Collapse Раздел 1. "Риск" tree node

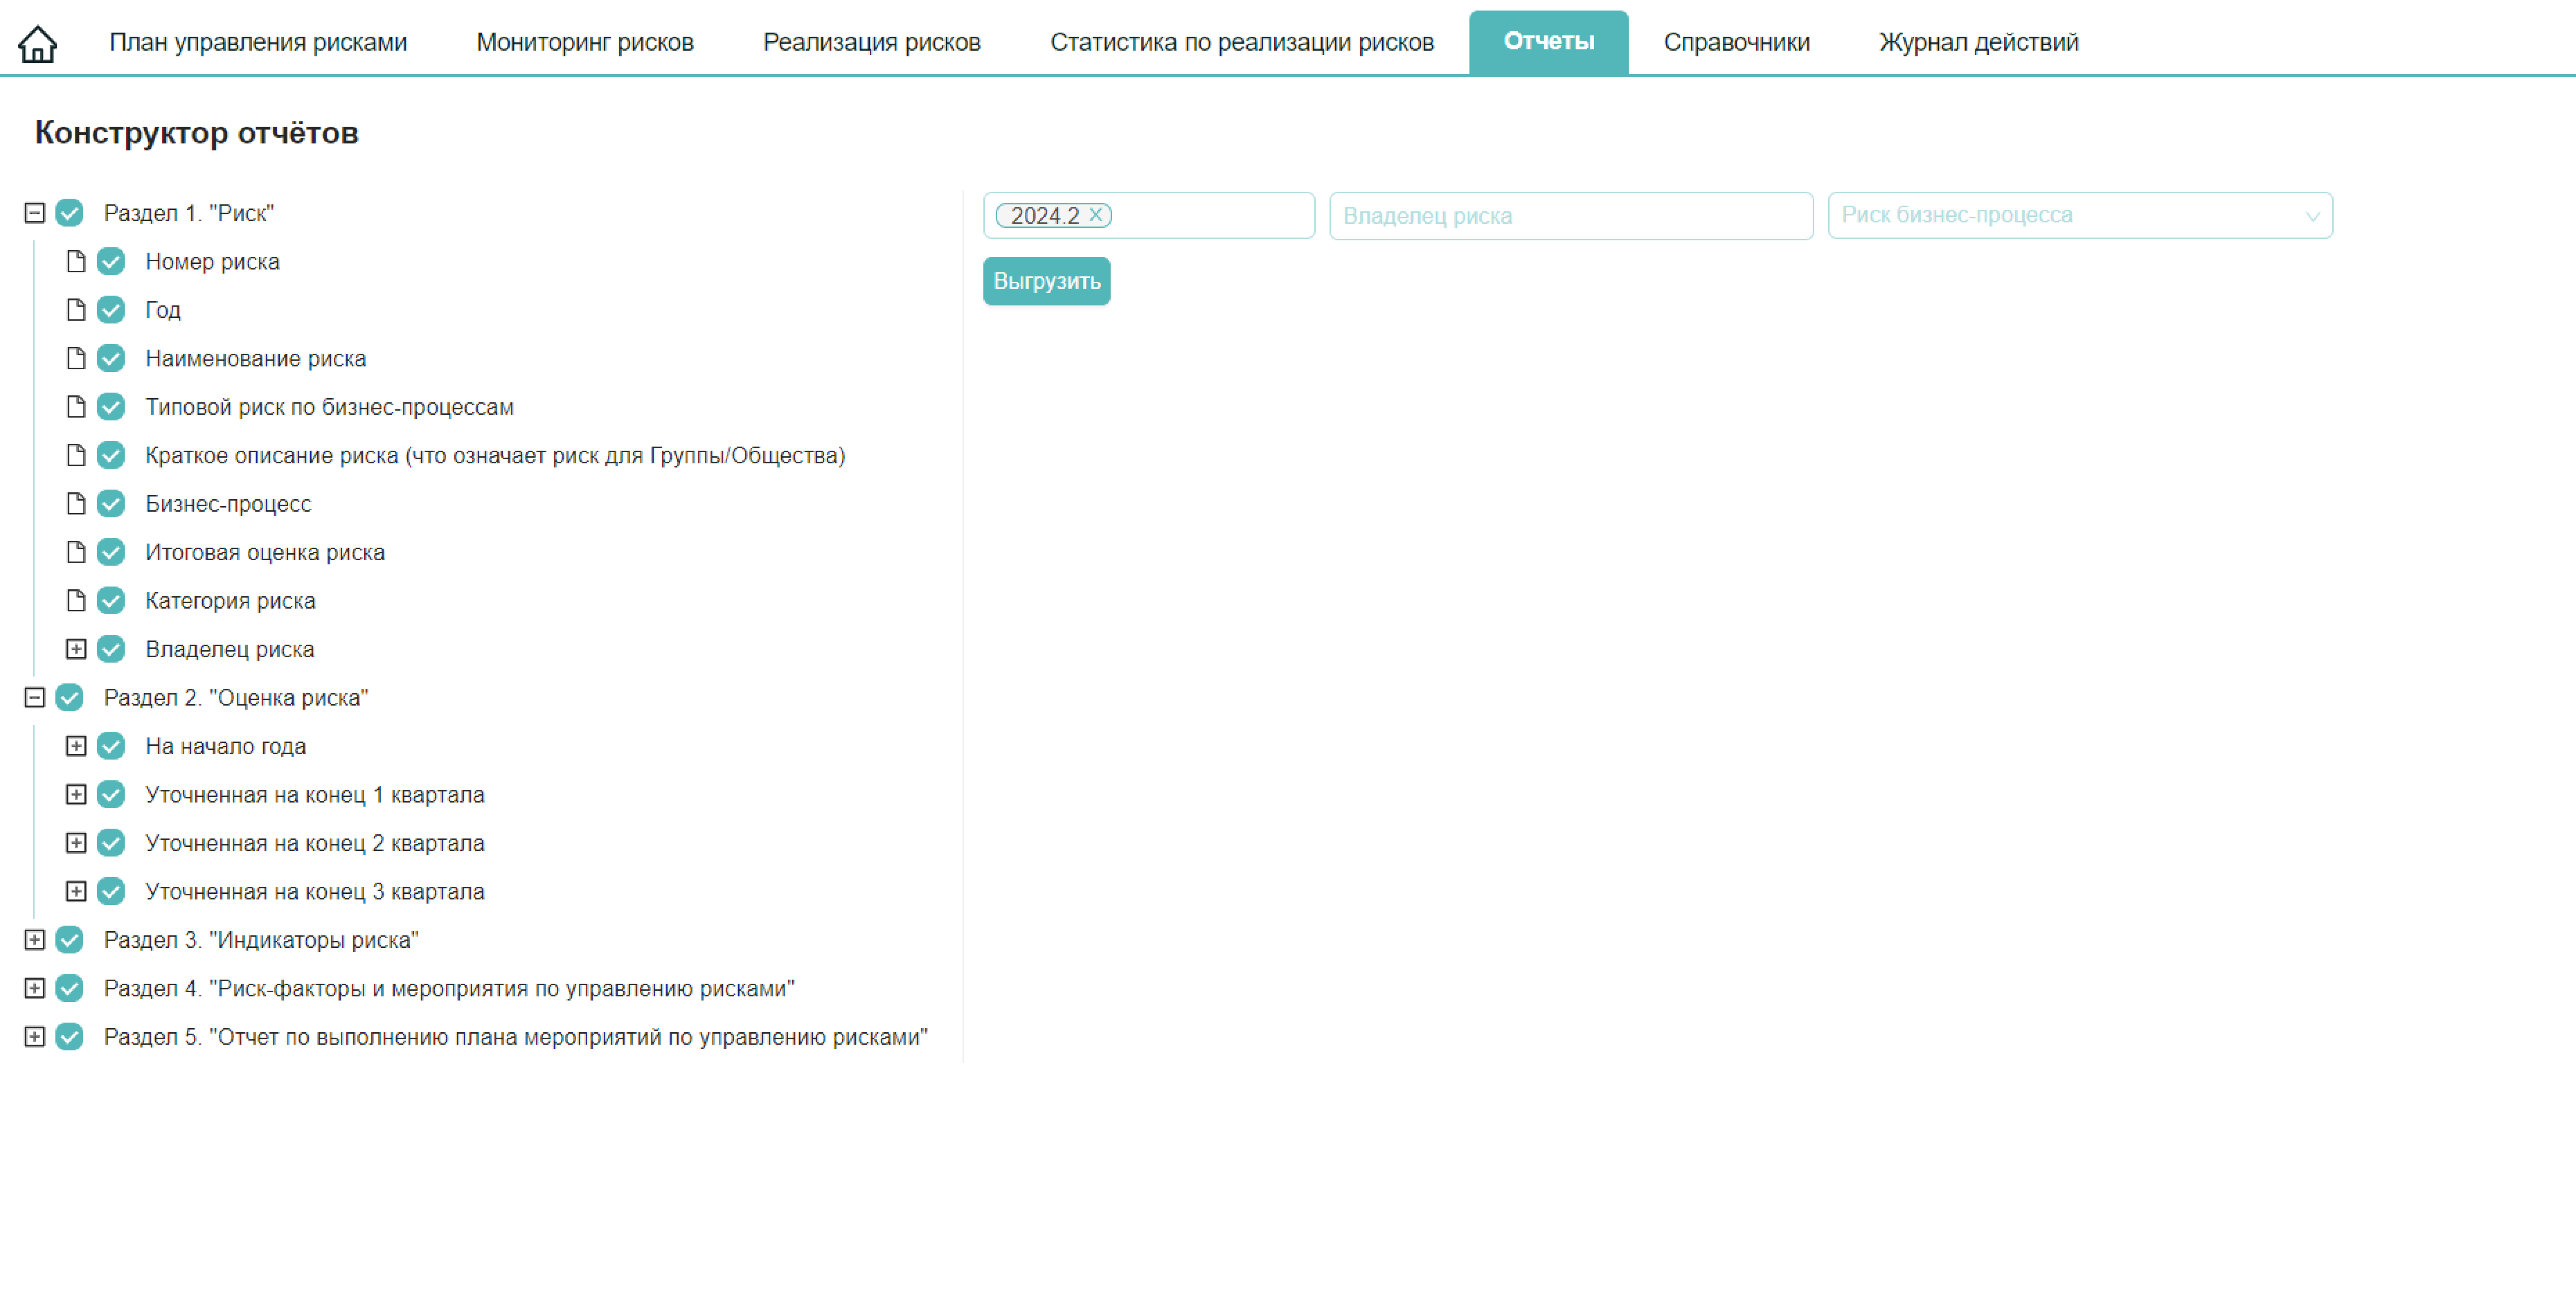click(35, 213)
